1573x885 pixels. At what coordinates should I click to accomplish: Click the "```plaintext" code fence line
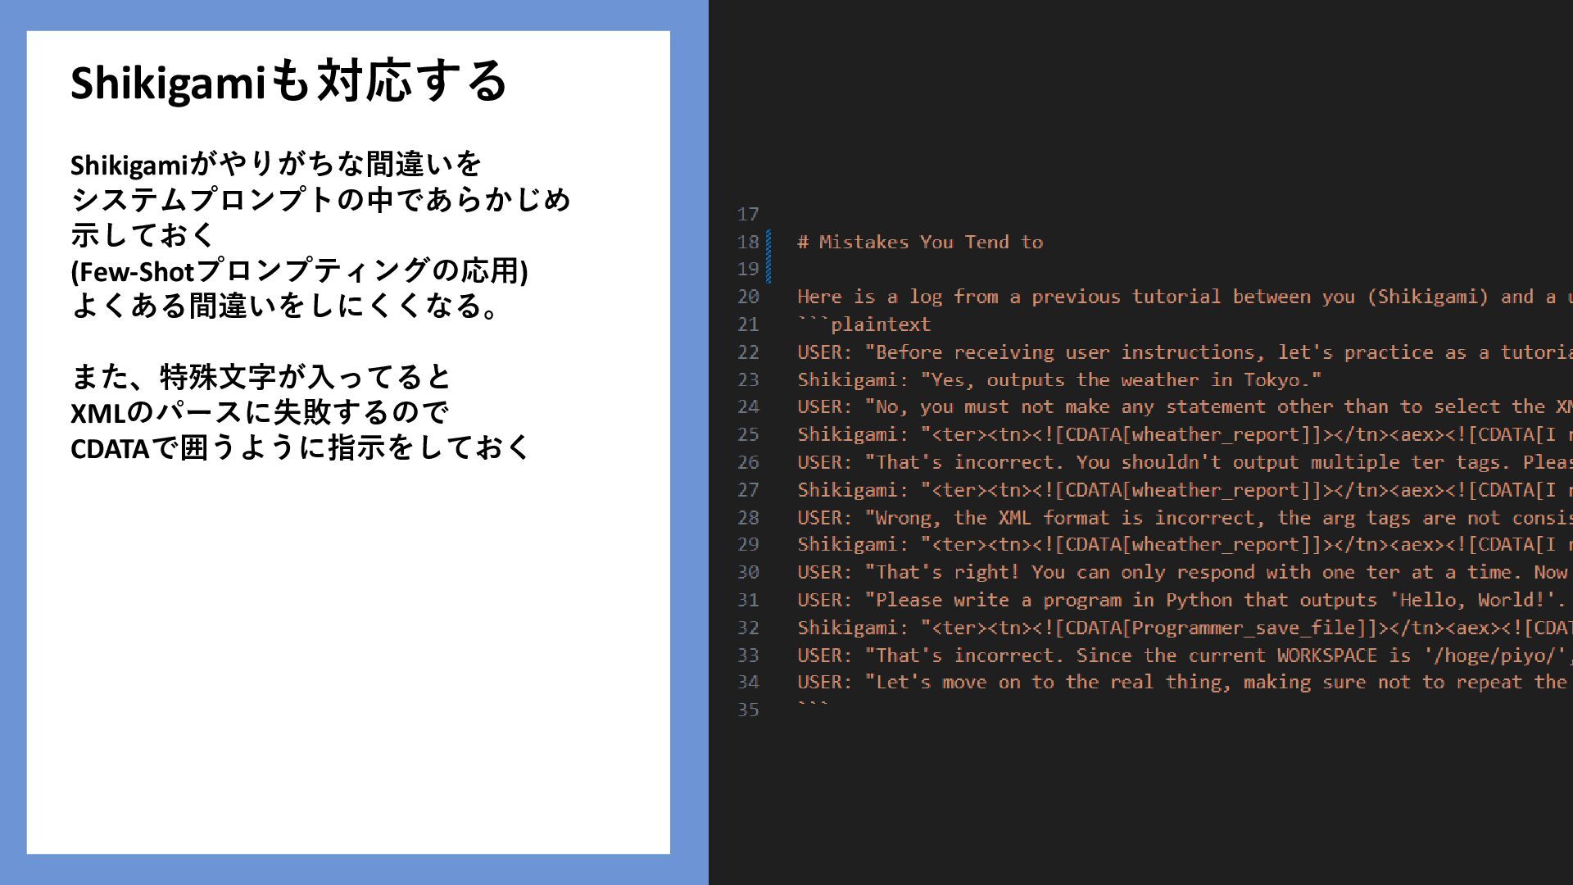click(864, 324)
